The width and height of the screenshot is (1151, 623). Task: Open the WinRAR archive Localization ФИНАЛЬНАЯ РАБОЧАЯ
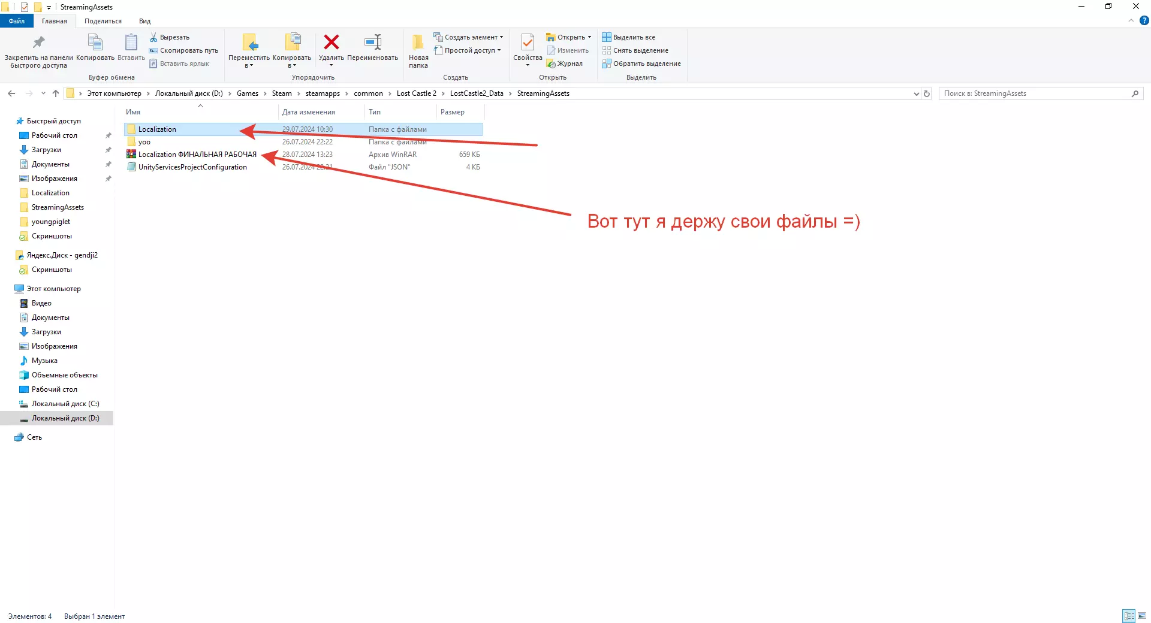[x=197, y=155]
